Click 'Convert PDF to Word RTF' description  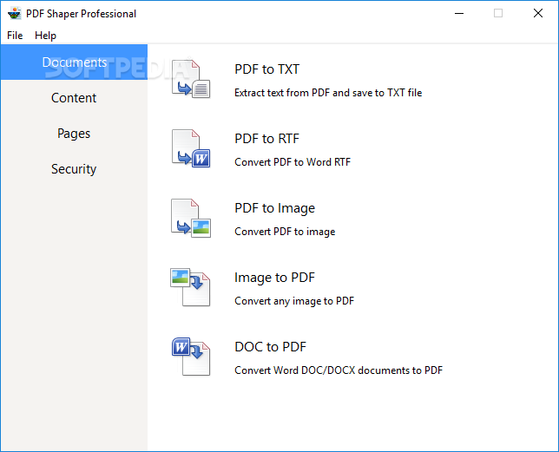pos(293,162)
